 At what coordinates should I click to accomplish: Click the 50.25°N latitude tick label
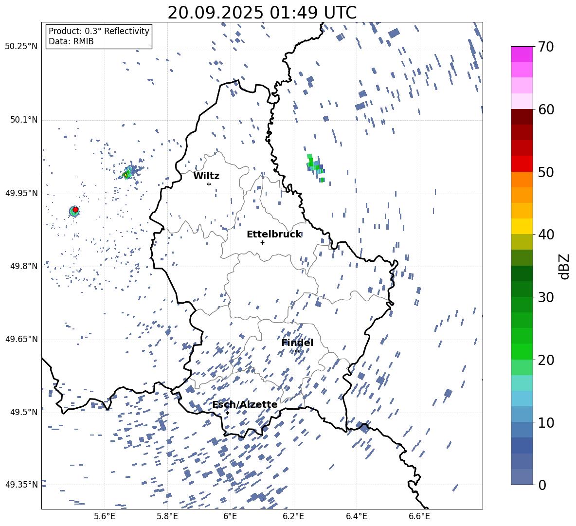pyautogui.click(x=21, y=46)
